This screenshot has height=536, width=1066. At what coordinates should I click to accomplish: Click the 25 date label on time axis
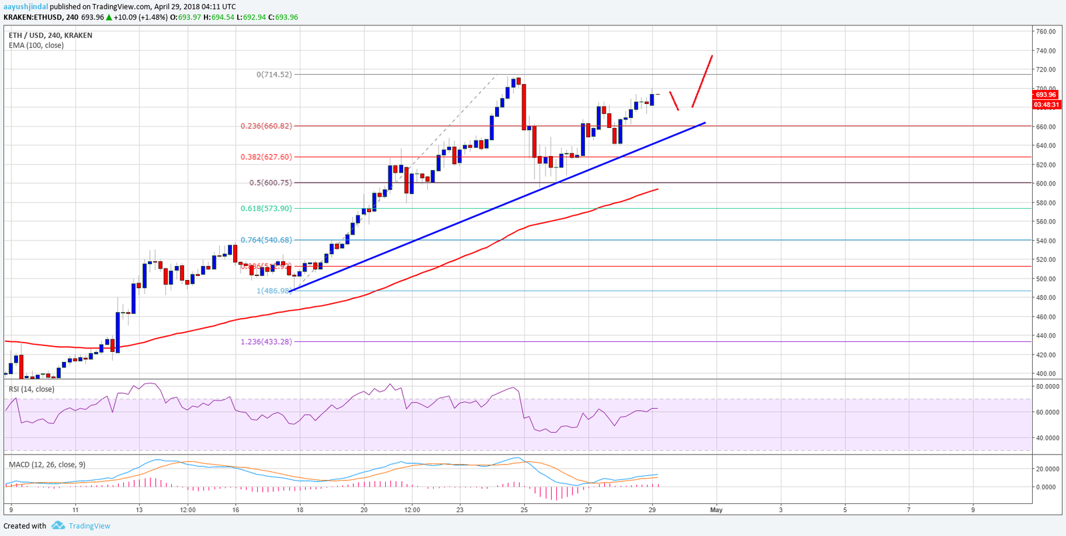pyautogui.click(x=524, y=510)
